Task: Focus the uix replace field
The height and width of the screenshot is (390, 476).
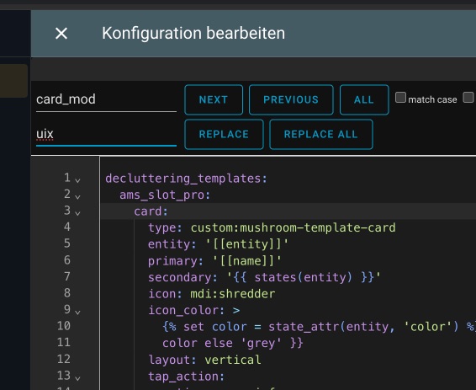Action: (x=106, y=135)
